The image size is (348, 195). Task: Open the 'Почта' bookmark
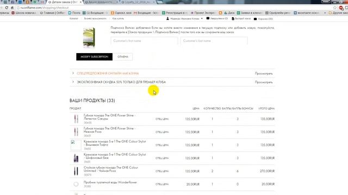(74, 13)
